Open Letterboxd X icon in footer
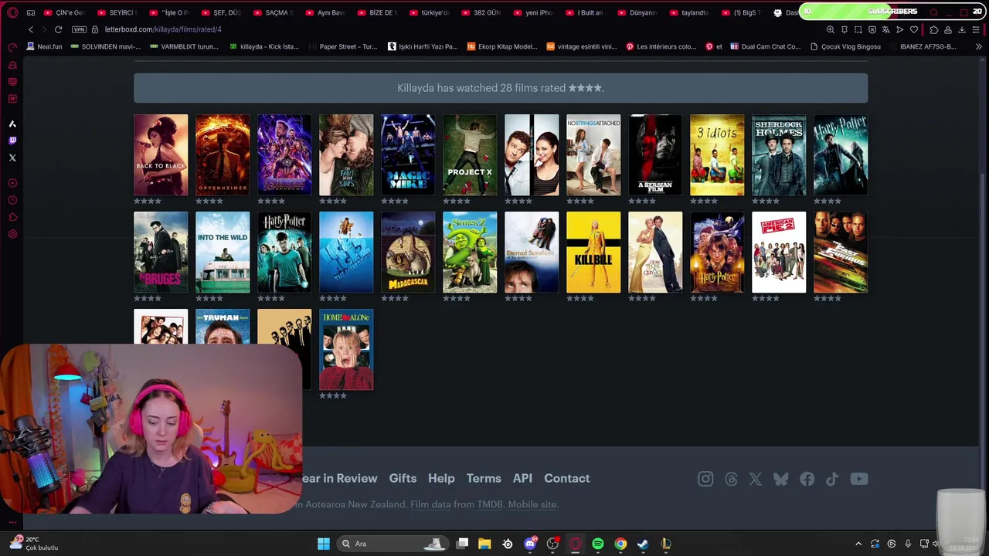This screenshot has width=989, height=556. pyautogui.click(x=756, y=479)
